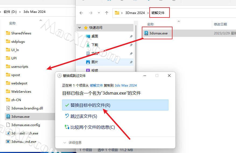Select the UPI folder

(x=11, y=58)
